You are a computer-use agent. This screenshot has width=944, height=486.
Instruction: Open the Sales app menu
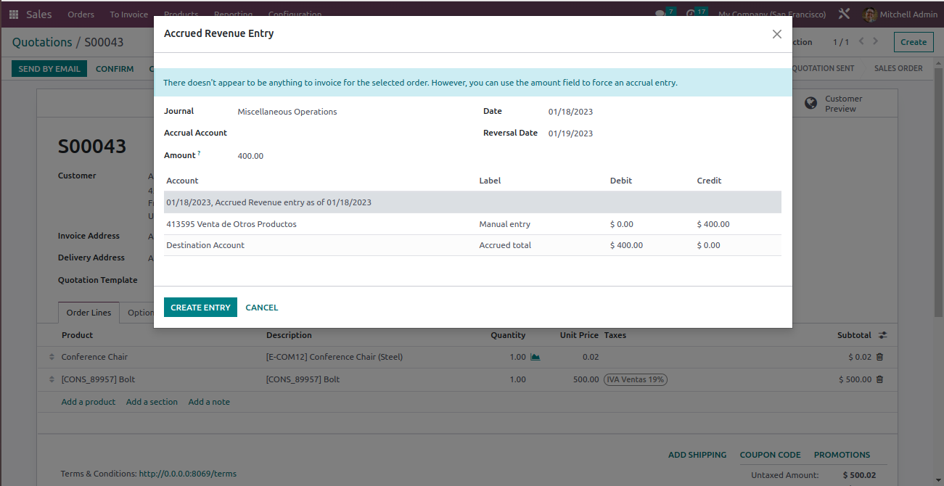(x=39, y=15)
